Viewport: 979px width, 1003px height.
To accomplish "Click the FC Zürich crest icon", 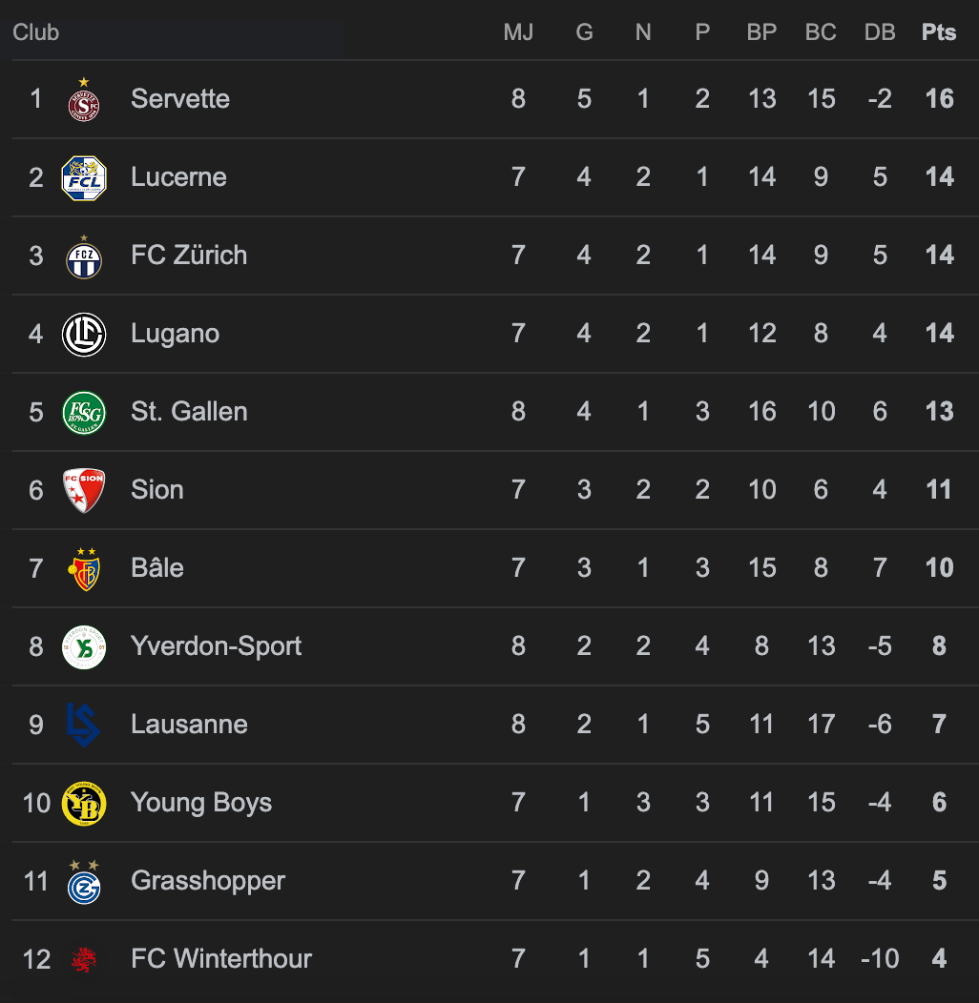I will pos(84,256).
